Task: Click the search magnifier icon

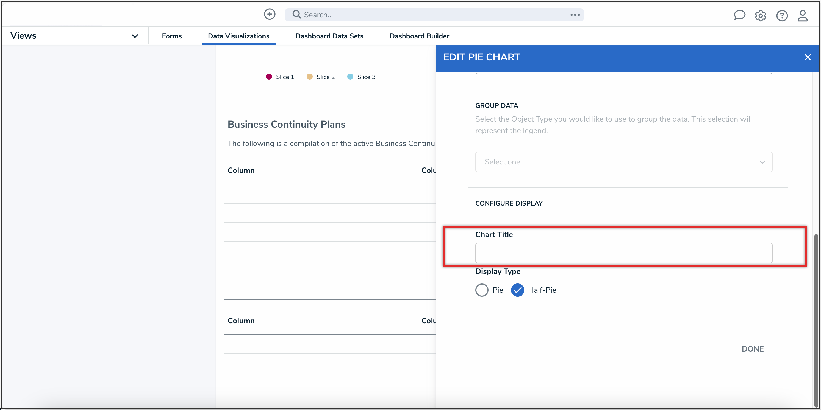Action: pyautogui.click(x=296, y=14)
